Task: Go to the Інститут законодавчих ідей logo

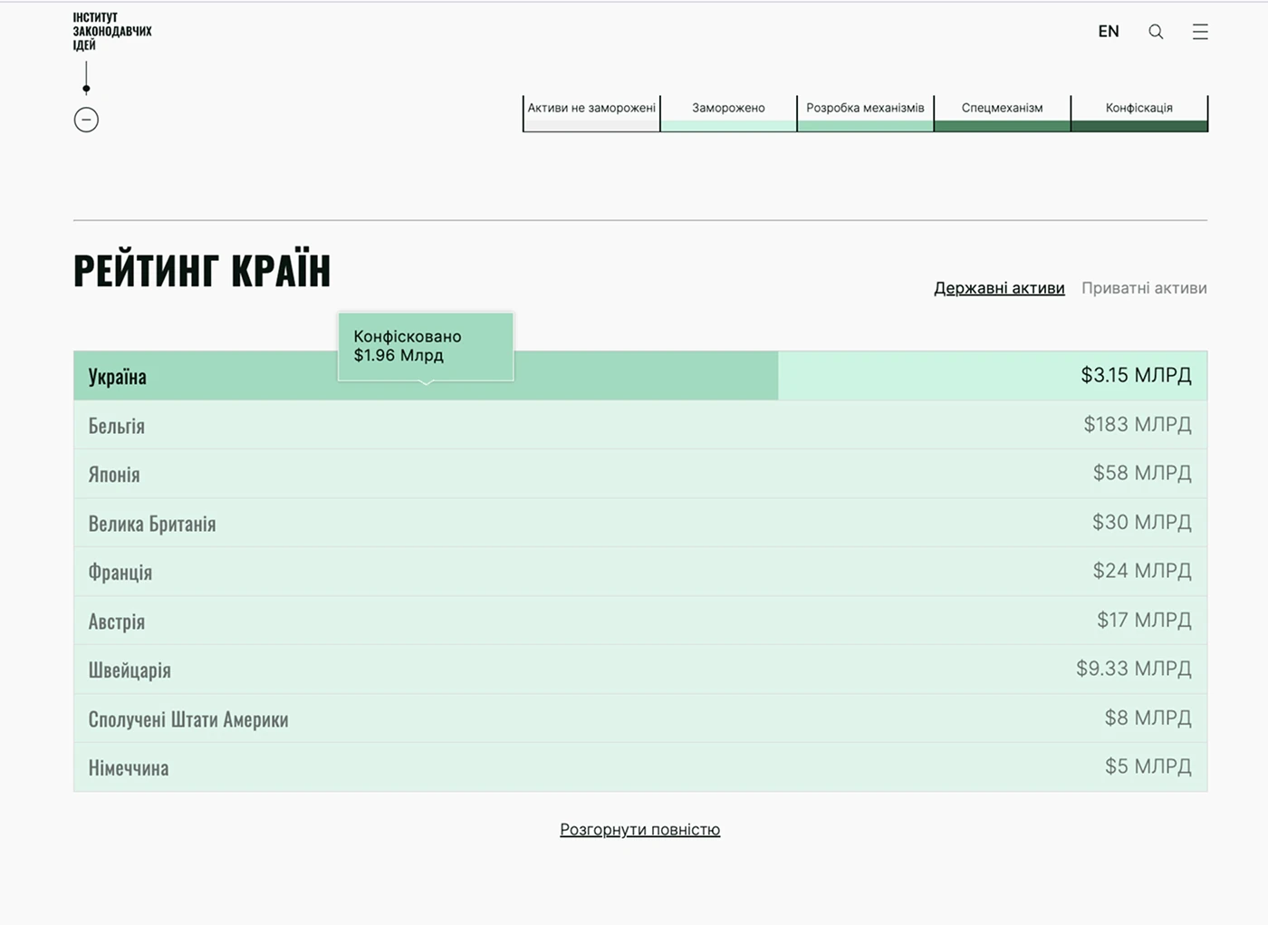Action: click(x=111, y=31)
